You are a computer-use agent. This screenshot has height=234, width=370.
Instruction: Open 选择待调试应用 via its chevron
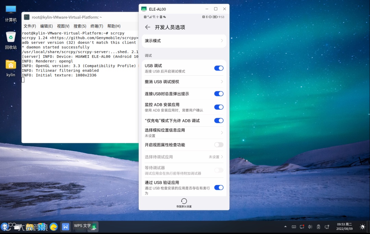pyautogui.click(x=222, y=157)
